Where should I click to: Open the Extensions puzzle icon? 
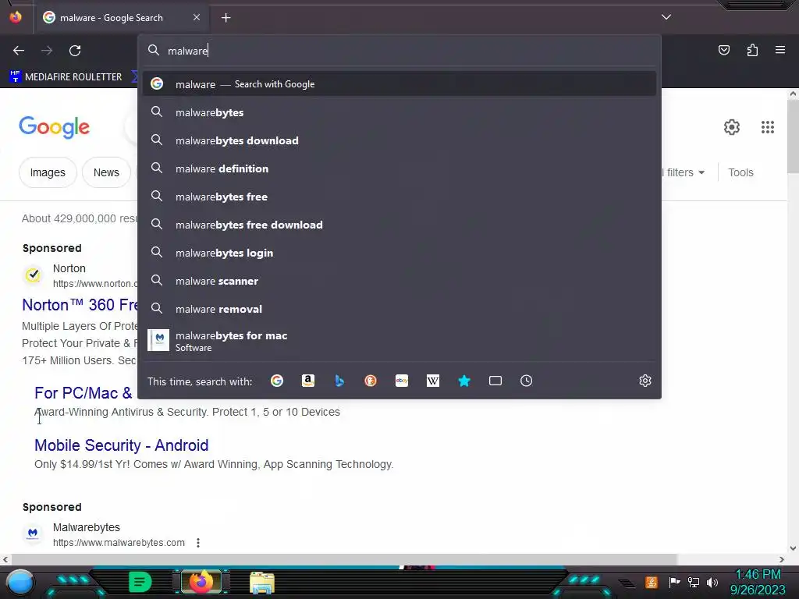tap(752, 50)
